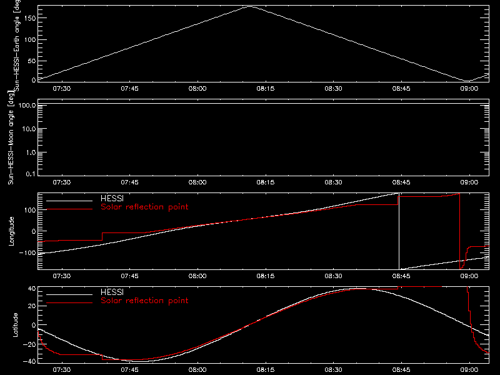Select the red legend line sample in Longitude plot
This screenshot has width=500, height=375.
click(x=69, y=209)
